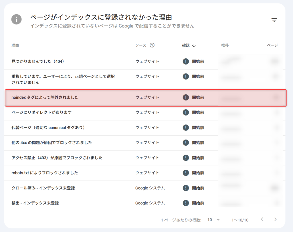Go to the next page with right chevron

(x=275, y=220)
